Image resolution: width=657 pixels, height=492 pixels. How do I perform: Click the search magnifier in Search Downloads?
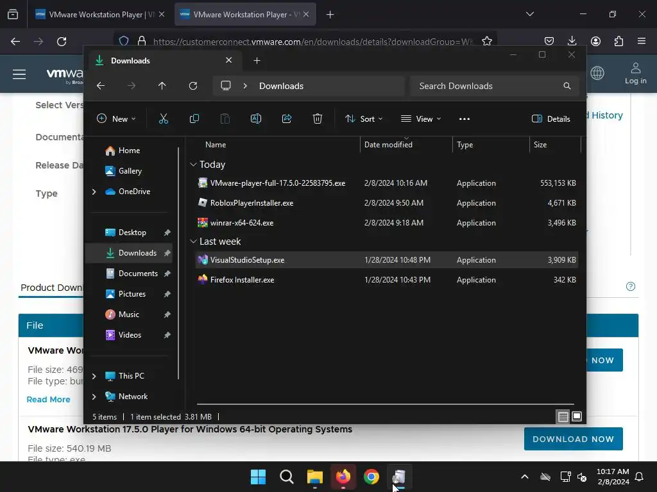tap(567, 86)
